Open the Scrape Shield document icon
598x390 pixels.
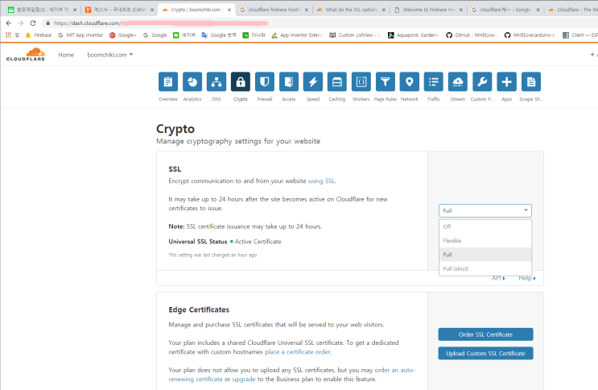click(531, 81)
